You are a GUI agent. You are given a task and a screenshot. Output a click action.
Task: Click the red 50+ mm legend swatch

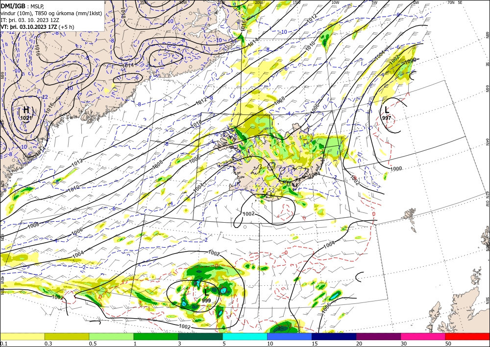click(467, 336)
